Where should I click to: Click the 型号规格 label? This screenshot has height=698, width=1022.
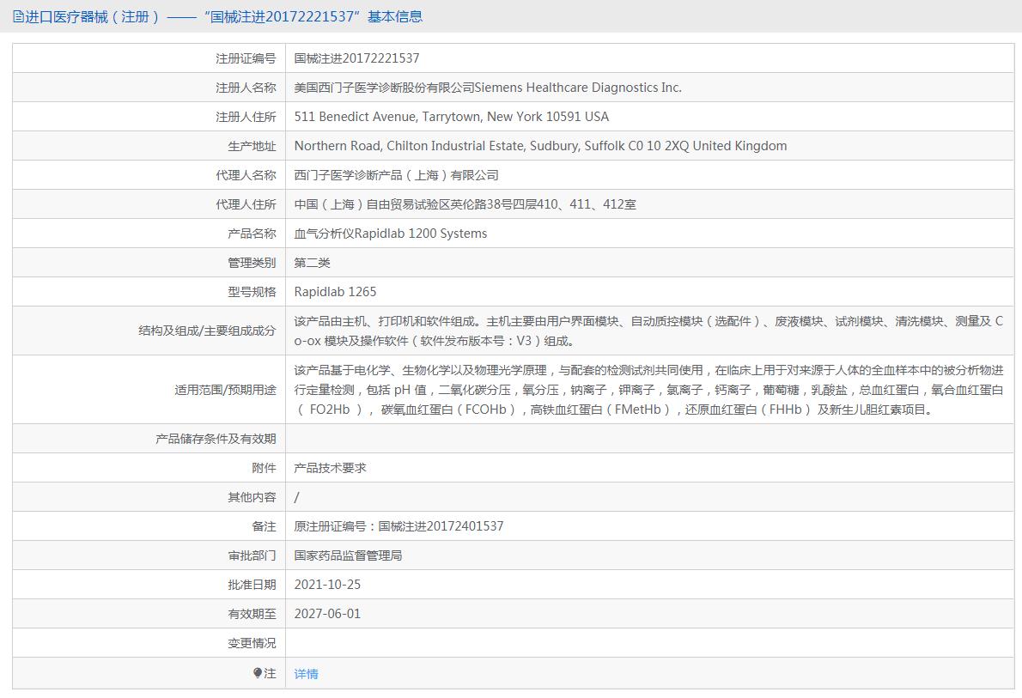point(252,292)
